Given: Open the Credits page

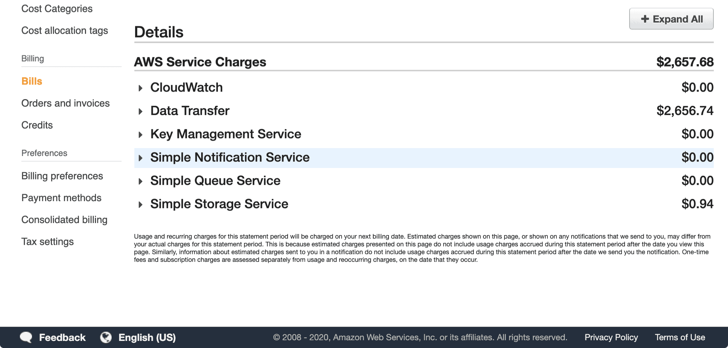Looking at the screenshot, I should click(x=37, y=125).
